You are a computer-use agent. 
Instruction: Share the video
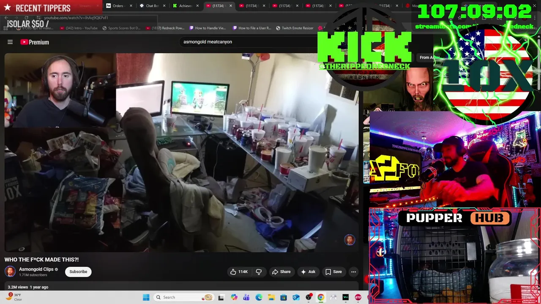(281, 272)
